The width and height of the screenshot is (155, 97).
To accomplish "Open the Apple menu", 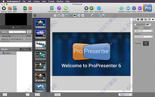I will pyautogui.click(x=3, y=1).
